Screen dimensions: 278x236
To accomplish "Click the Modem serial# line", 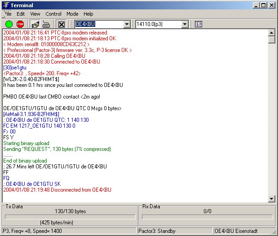I will point(46,44).
